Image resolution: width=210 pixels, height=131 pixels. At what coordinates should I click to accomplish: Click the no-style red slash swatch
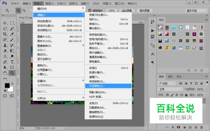[160, 27]
